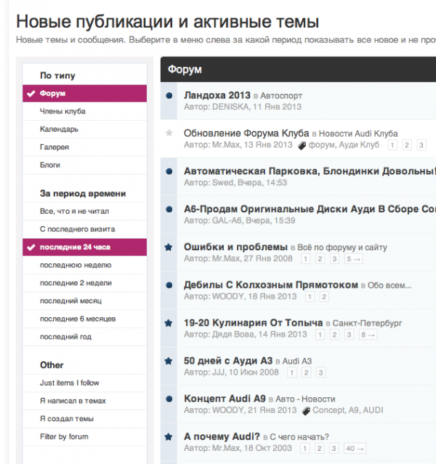Open Авто - Новости forum link
This screenshot has height=464, width=436.
[x=305, y=399]
